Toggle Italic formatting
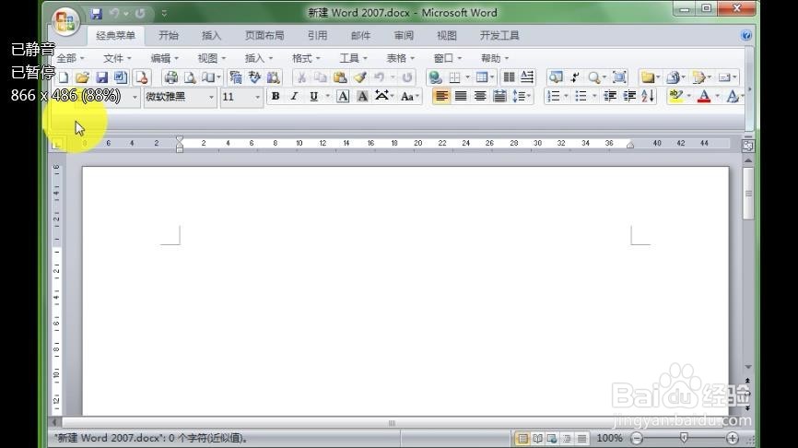This screenshot has height=448, width=798. pos(294,96)
